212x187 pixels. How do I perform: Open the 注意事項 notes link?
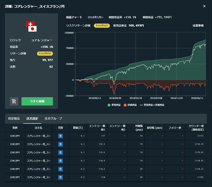point(198,26)
